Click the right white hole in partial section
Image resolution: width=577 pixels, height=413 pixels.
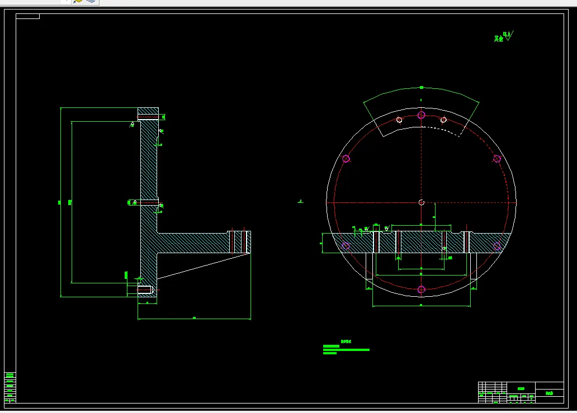[x=443, y=120]
